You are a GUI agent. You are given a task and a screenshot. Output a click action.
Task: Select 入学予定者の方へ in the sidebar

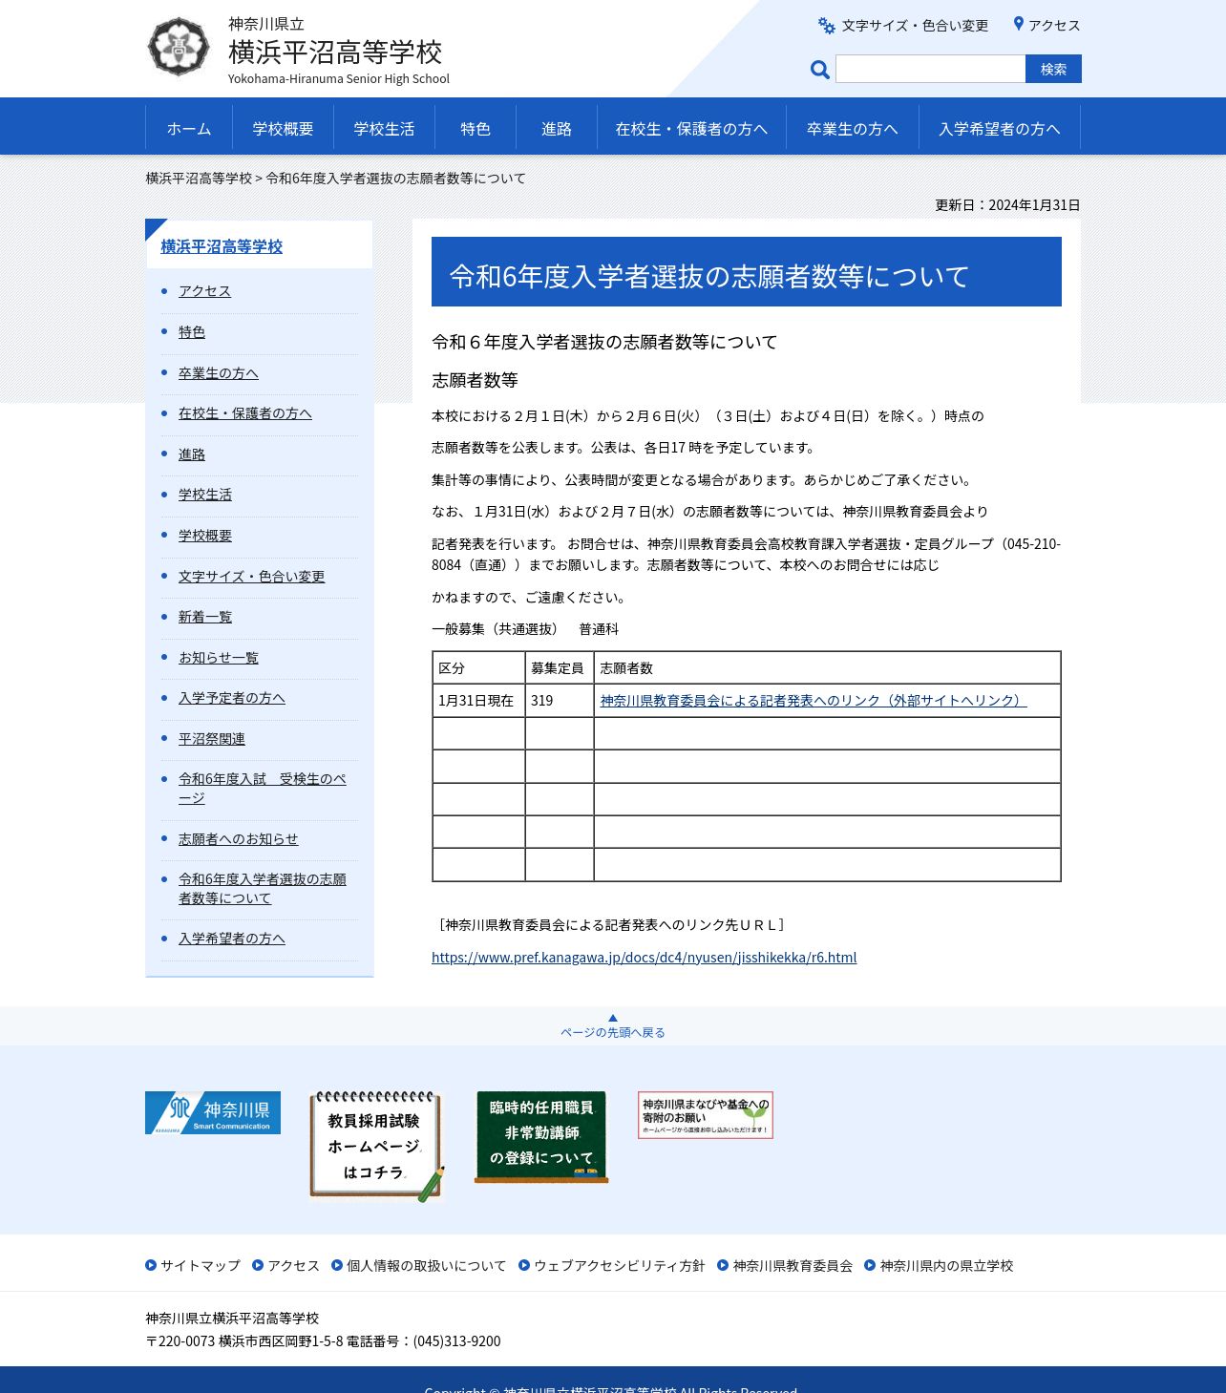pos(232,698)
